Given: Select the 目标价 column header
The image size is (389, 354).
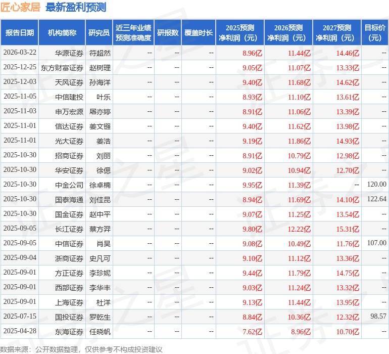Looking at the screenshot, I should coord(375,33).
